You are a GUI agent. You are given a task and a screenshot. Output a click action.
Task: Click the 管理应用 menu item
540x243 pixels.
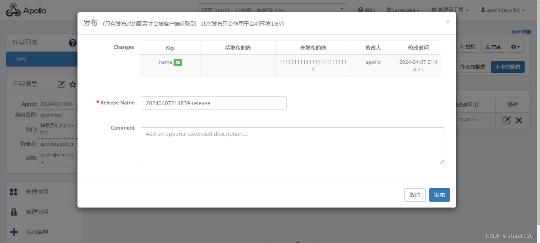(x=37, y=192)
